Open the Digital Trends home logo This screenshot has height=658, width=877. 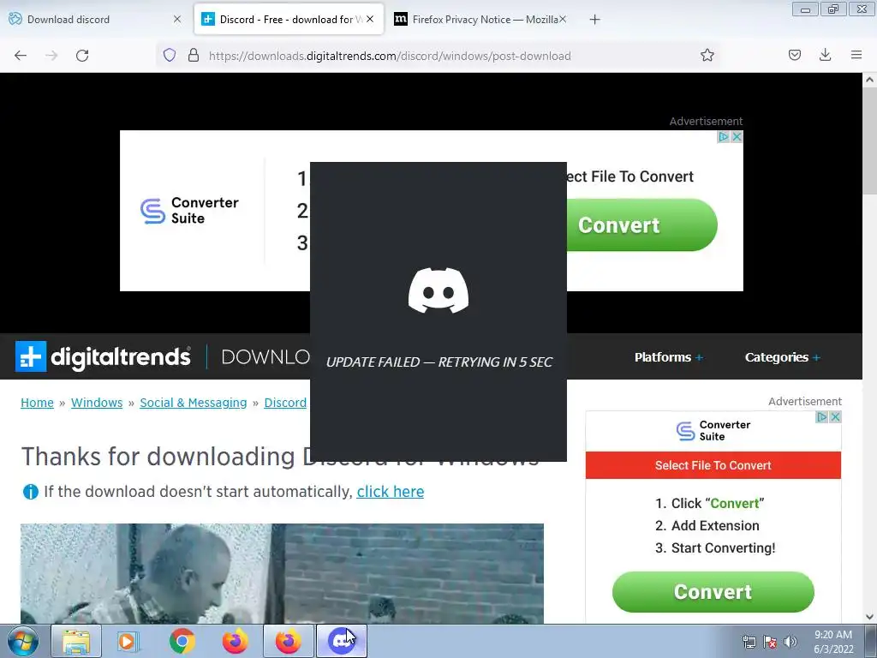(103, 356)
